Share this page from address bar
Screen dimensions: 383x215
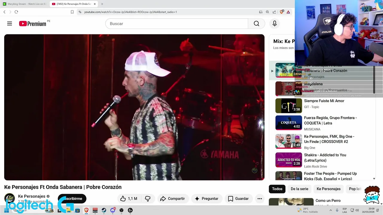pyautogui.click(x=274, y=12)
